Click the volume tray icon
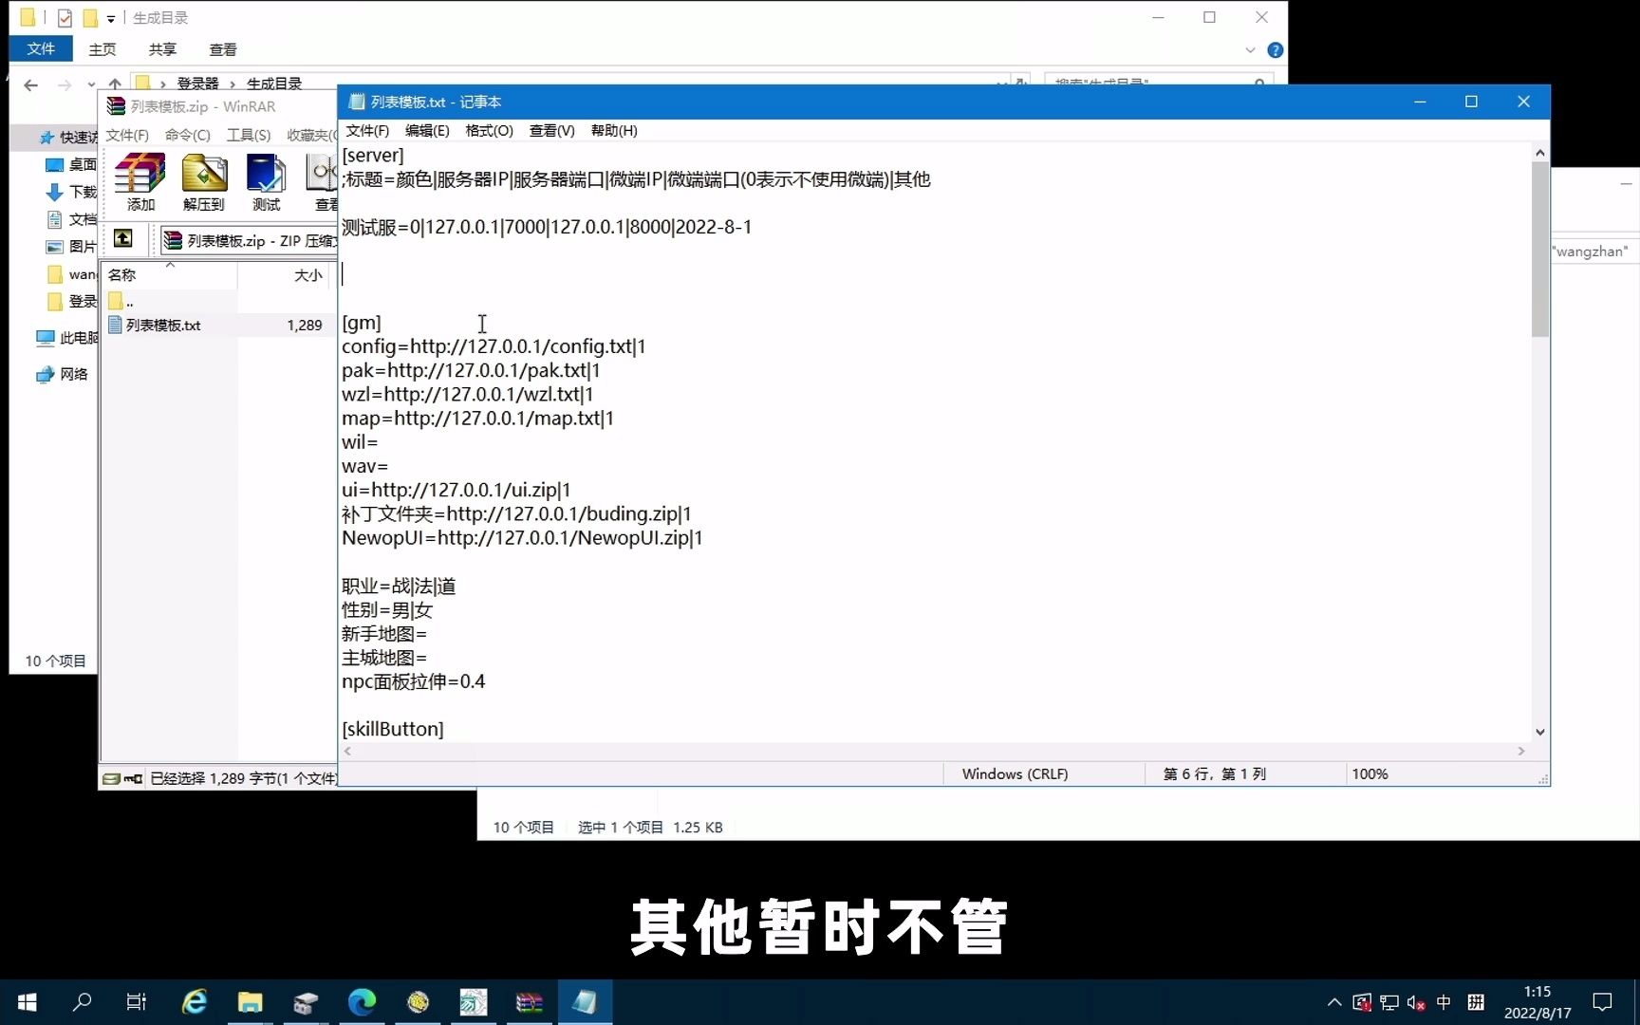 pos(1416,1002)
